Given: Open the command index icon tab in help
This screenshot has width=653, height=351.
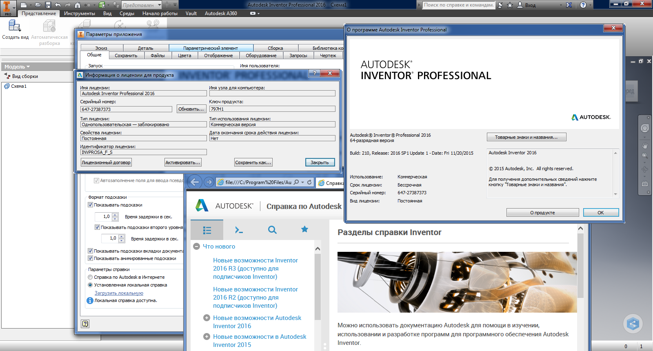Looking at the screenshot, I should click(x=239, y=230).
